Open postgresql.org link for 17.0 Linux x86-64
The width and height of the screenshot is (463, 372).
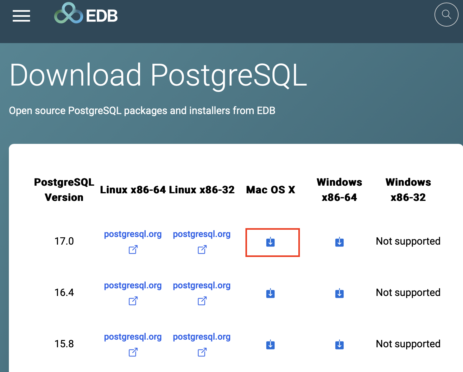133,234
